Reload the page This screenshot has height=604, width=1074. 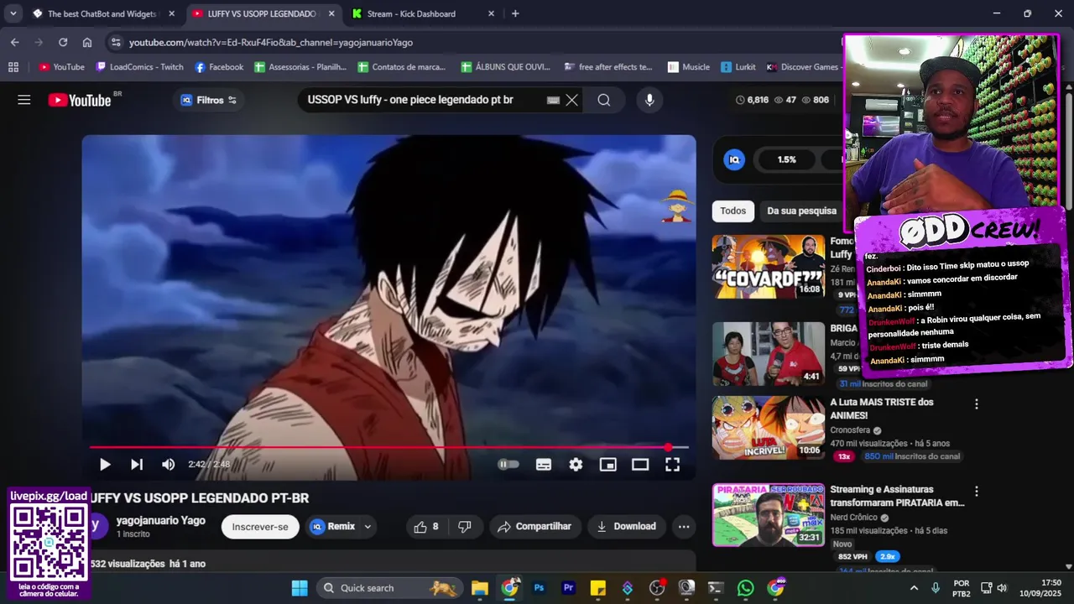coord(63,42)
